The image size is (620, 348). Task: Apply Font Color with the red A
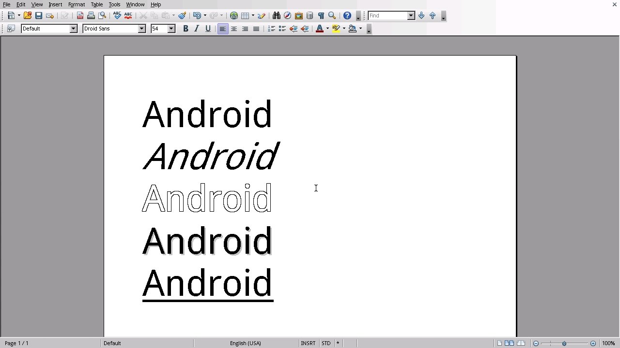pos(320,29)
